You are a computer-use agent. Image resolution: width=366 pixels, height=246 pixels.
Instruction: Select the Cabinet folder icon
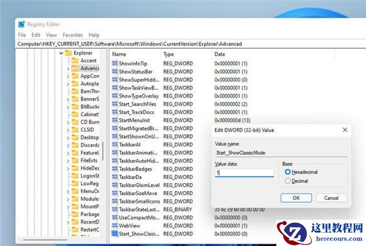[x=75, y=115]
